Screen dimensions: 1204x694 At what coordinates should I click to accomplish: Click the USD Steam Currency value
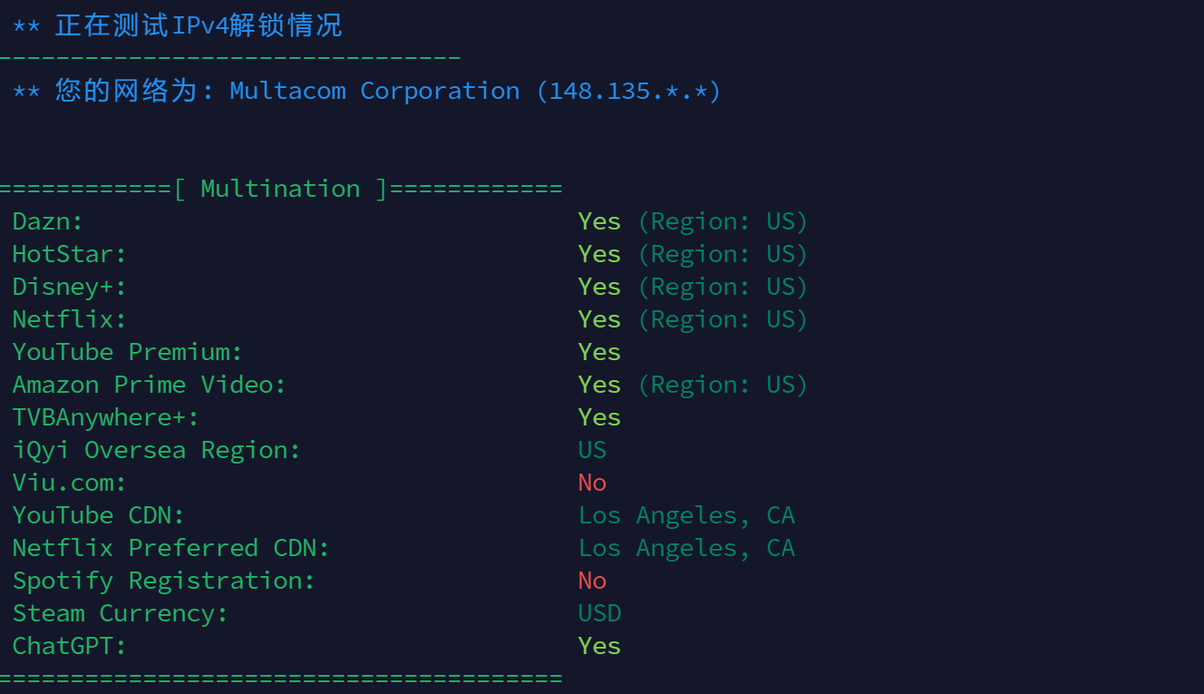tap(599, 613)
